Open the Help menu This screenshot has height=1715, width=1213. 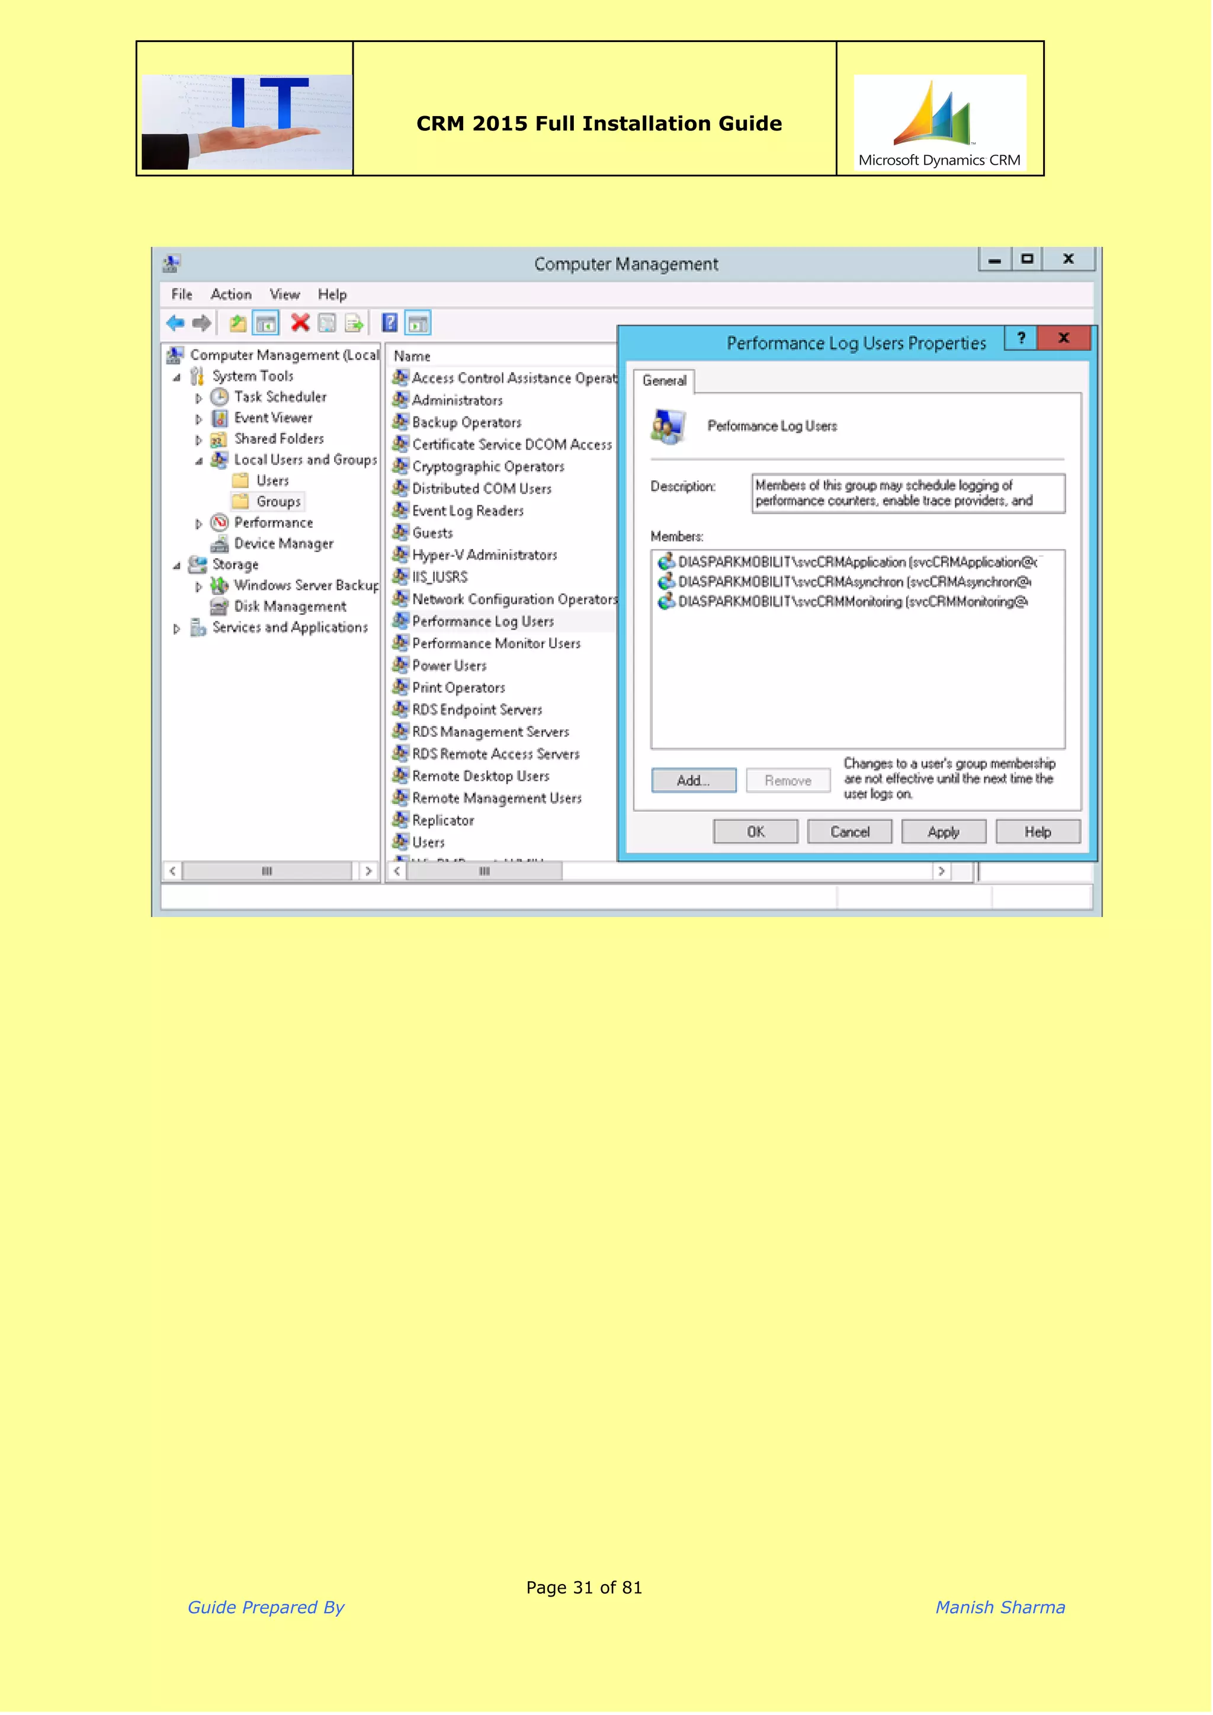click(x=332, y=295)
